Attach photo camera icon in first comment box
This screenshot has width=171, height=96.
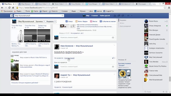tap(113, 38)
